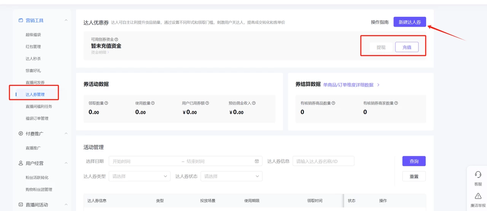487x211 pixels.
Task: Select 超级福袋 in the sidebar
Action: 33,35
